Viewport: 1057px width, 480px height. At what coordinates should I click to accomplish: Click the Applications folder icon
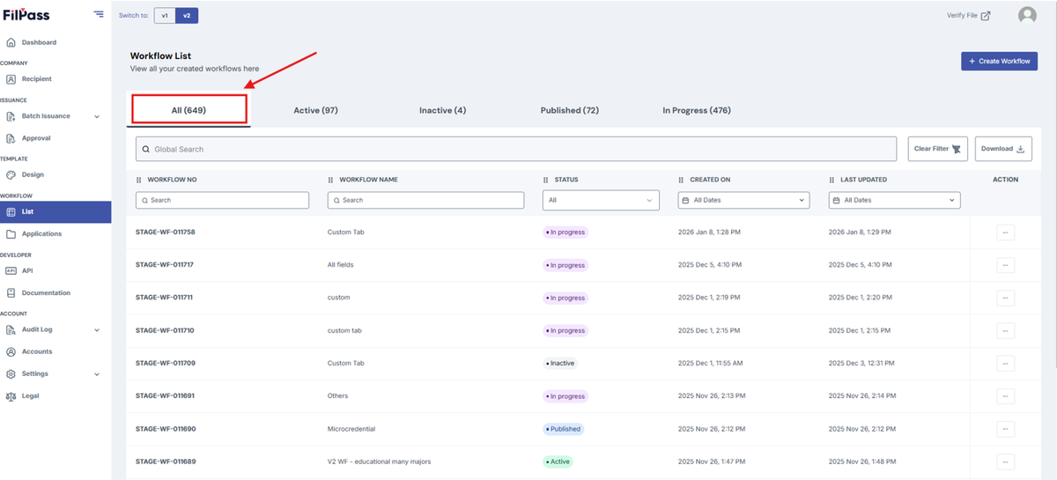coord(11,234)
